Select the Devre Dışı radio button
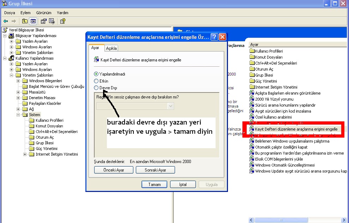This screenshot has width=349, height=223. pos(96,88)
